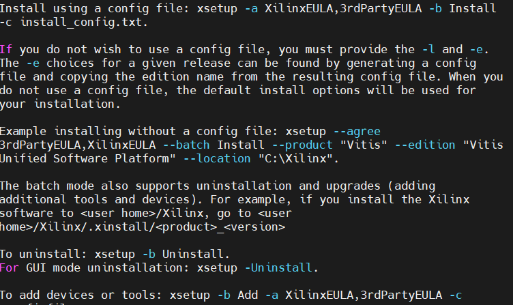Click the "Vitis" product name in quotes
This screenshot has height=305, width=513.
point(364,145)
